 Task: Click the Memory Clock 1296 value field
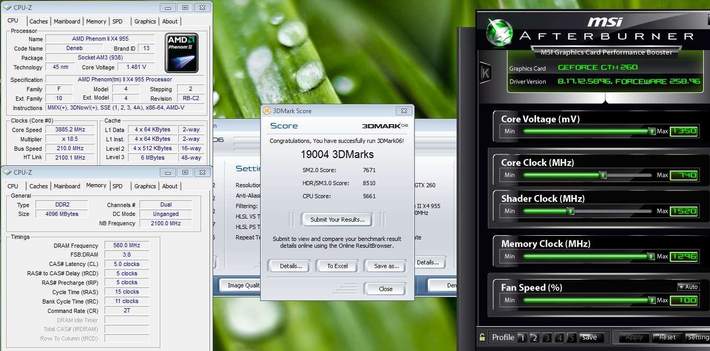684,257
